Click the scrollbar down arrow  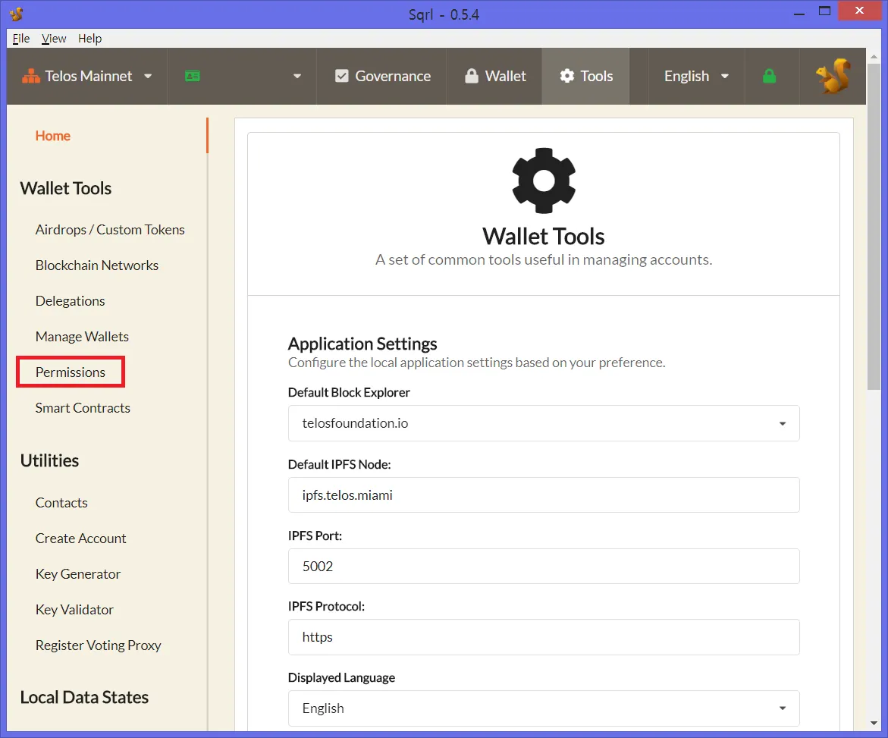(x=874, y=724)
